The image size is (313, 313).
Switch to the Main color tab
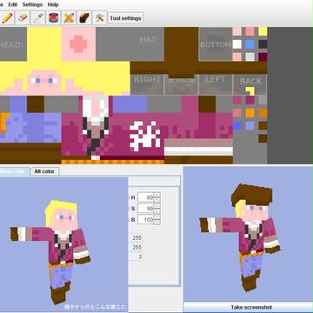[x=15, y=171]
